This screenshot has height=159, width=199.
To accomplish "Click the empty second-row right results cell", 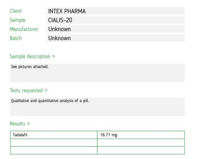I will pyautogui.click(x=141, y=143).
